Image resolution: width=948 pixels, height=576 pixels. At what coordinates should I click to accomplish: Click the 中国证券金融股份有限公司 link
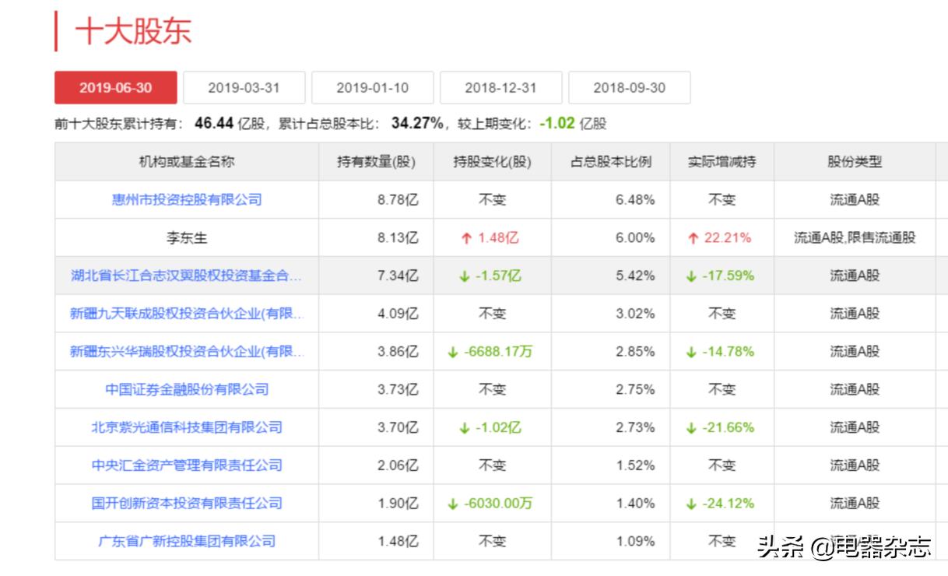(188, 389)
